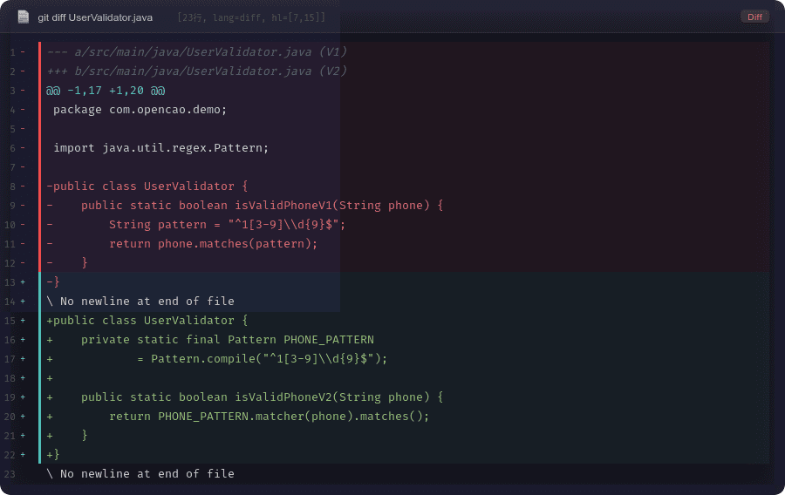Screen dimensions: 785x495
Task: Select the title 'git diff UserValidator.java'
Action: [x=95, y=17]
